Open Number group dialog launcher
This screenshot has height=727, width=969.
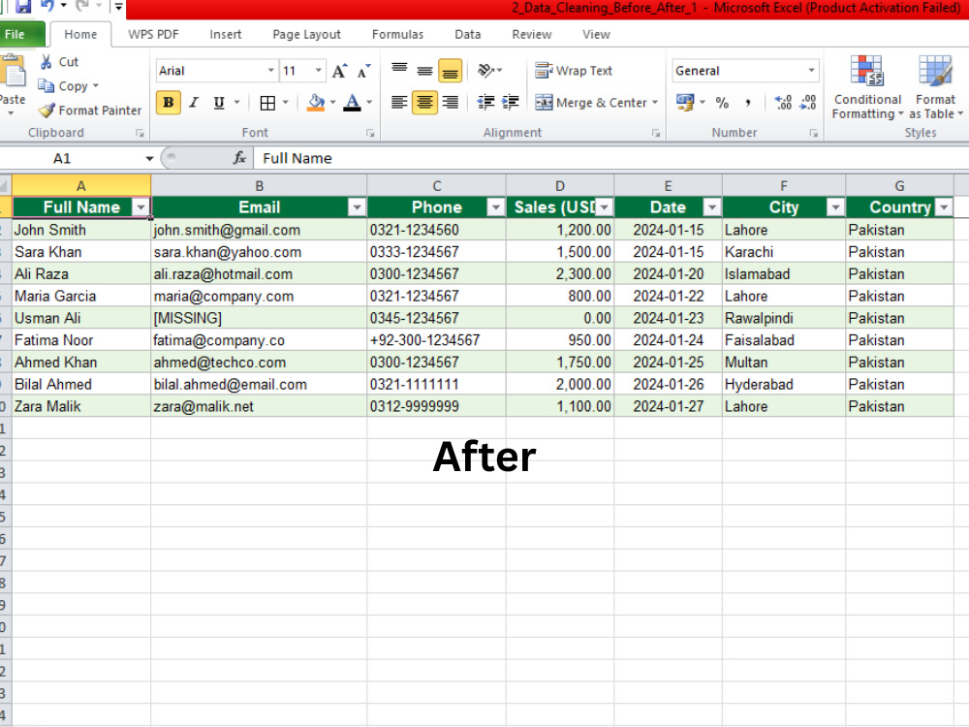814,133
